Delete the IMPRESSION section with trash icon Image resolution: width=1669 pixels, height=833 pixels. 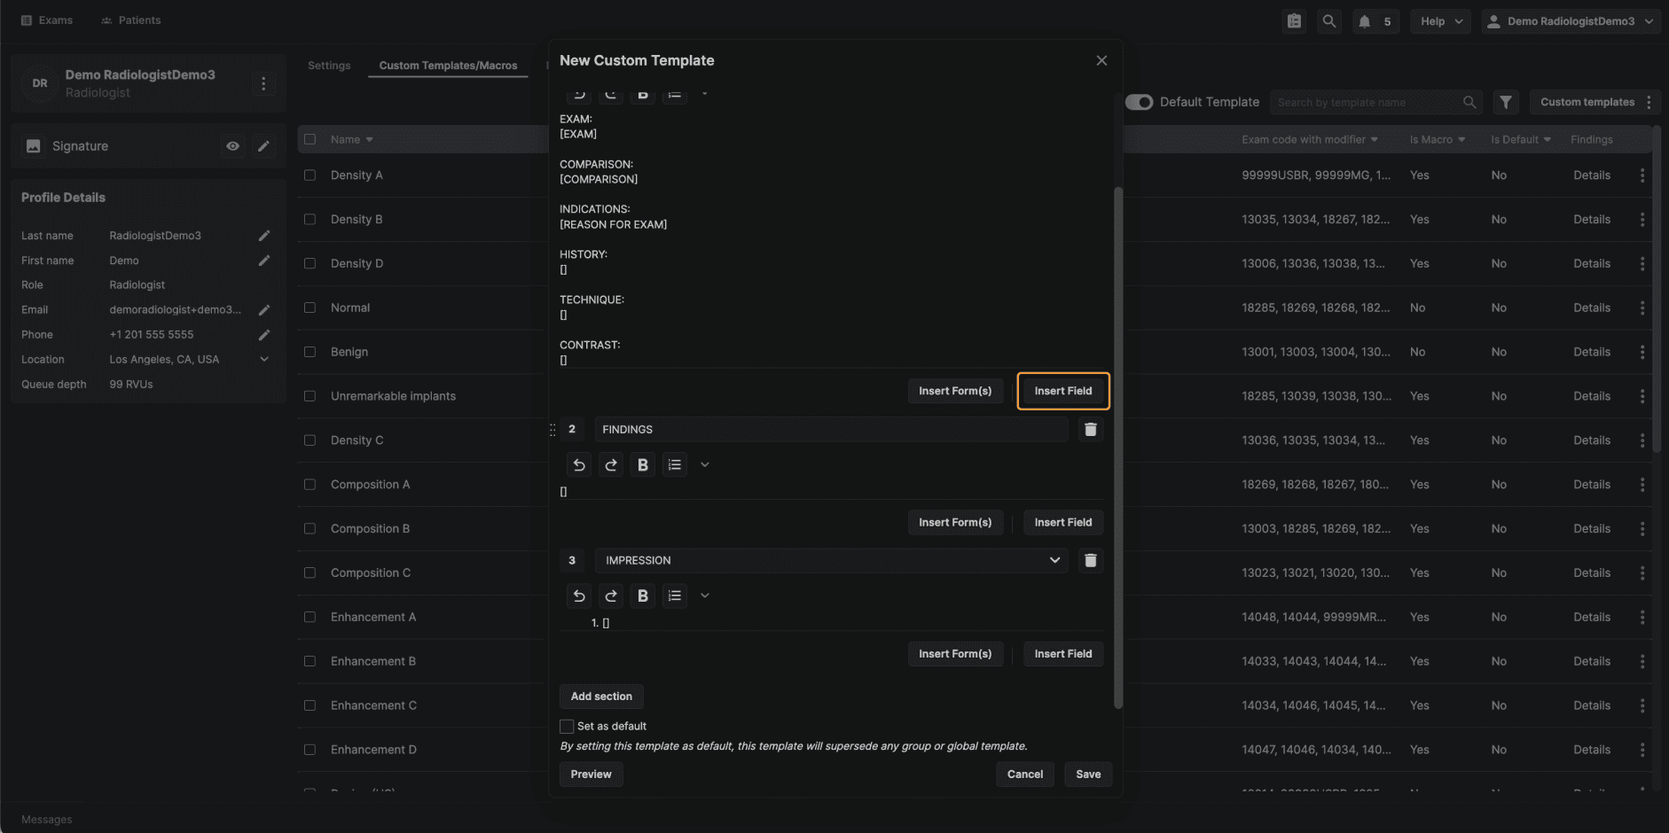[1091, 560]
